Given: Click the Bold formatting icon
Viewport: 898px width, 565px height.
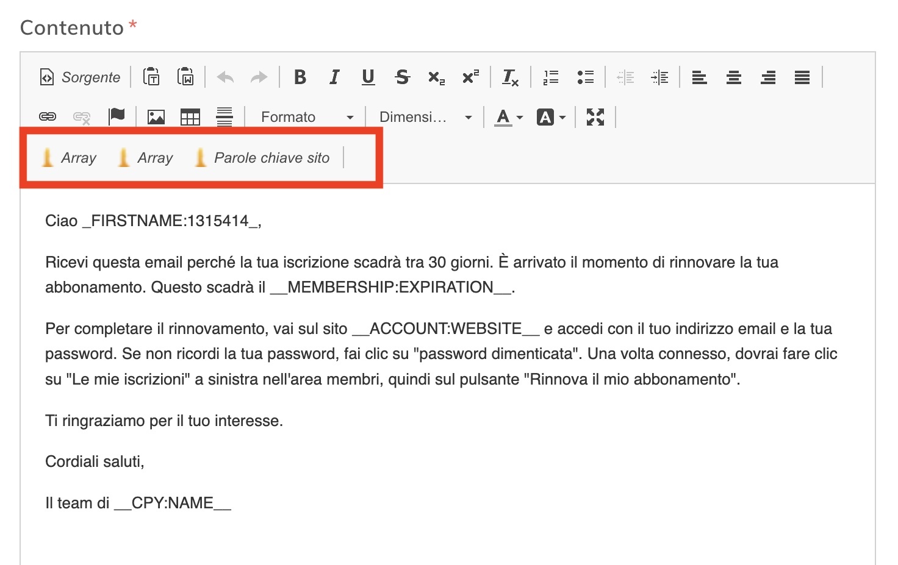Looking at the screenshot, I should point(300,77).
